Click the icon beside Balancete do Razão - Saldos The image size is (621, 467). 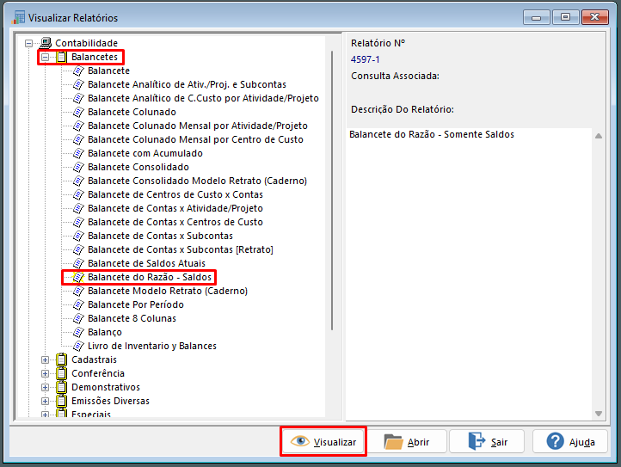[78, 277]
